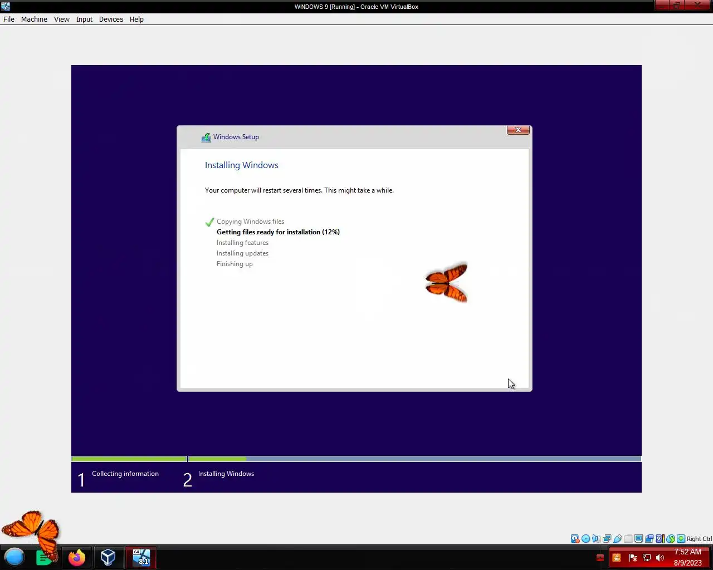Click the Windows Setup title icon

click(x=206, y=137)
